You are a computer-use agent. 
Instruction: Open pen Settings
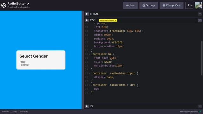pyautogui.click(x=149, y=5)
